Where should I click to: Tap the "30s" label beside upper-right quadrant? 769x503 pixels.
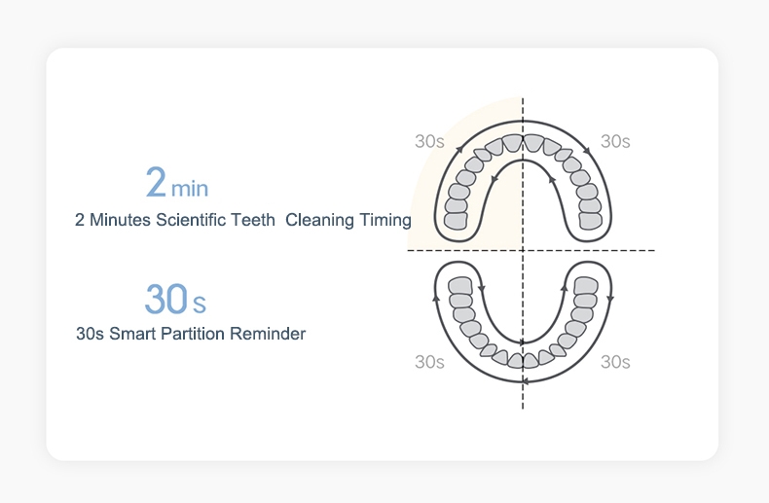[615, 141]
